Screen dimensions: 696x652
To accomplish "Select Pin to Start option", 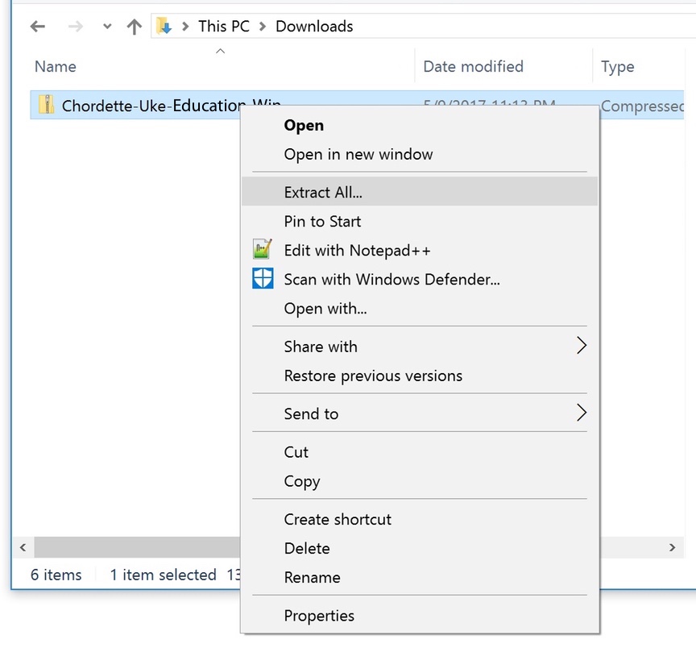I will (x=322, y=222).
